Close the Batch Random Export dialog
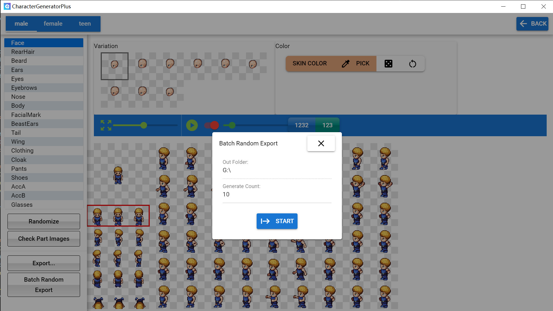 pyautogui.click(x=321, y=143)
